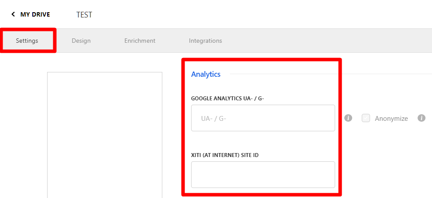
Task: Open the Integrations tab
Action: click(x=205, y=41)
